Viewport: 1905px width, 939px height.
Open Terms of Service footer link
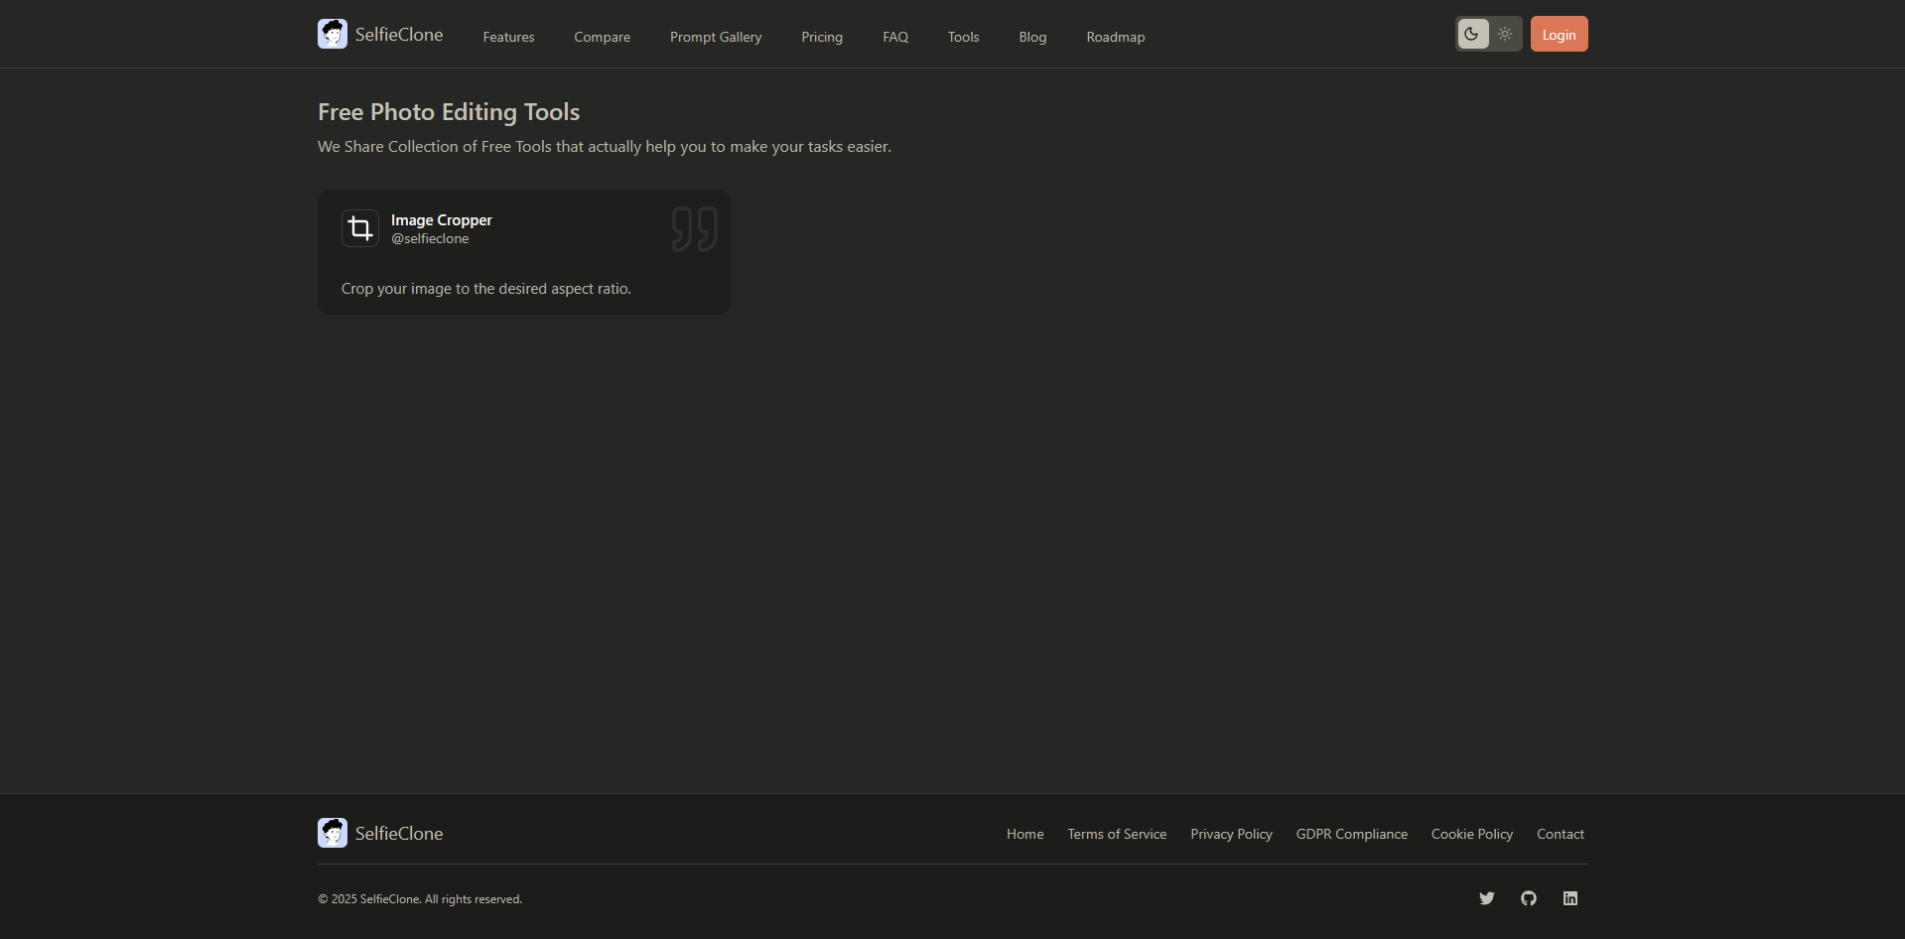point(1116,834)
